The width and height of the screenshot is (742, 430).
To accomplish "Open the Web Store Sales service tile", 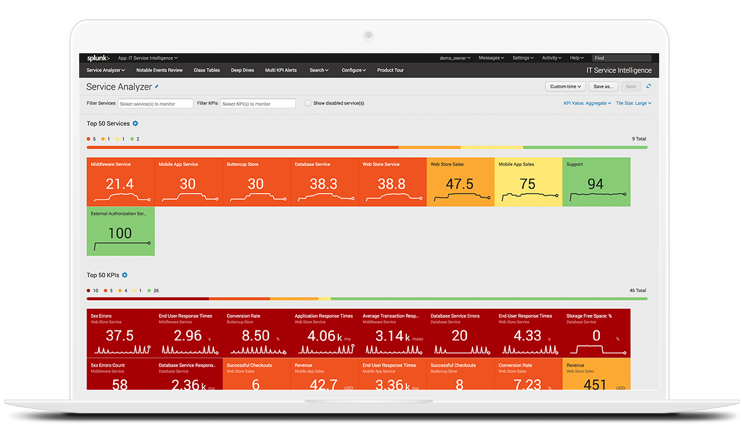I will (x=461, y=182).
